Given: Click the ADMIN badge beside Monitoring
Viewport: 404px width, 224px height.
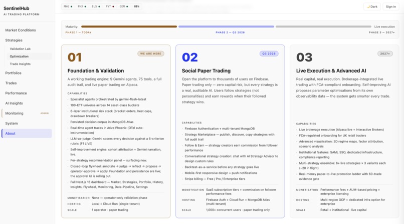Looking at the screenshot, I should point(45,113).
